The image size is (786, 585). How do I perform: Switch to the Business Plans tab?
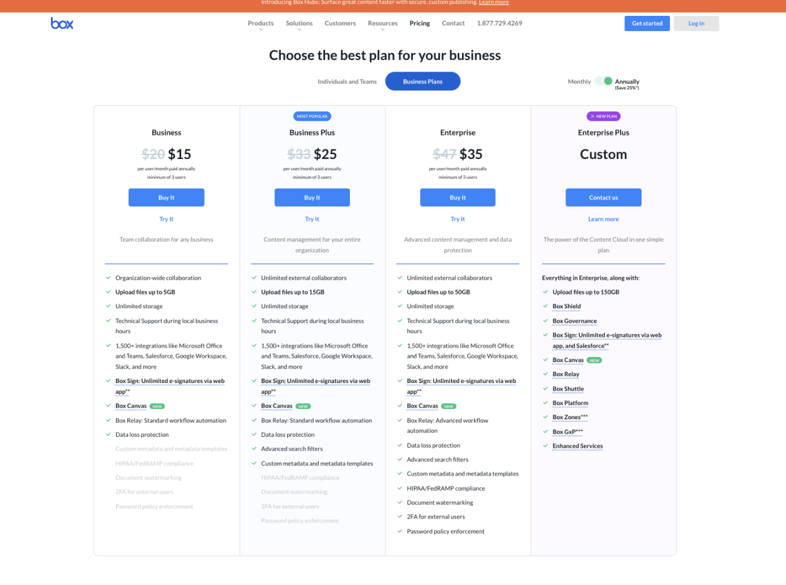[422, 81]
